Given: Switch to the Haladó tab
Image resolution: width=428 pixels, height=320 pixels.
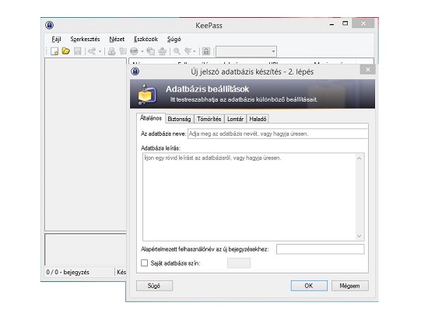Looking at the screenshot, I should [258, 119].
